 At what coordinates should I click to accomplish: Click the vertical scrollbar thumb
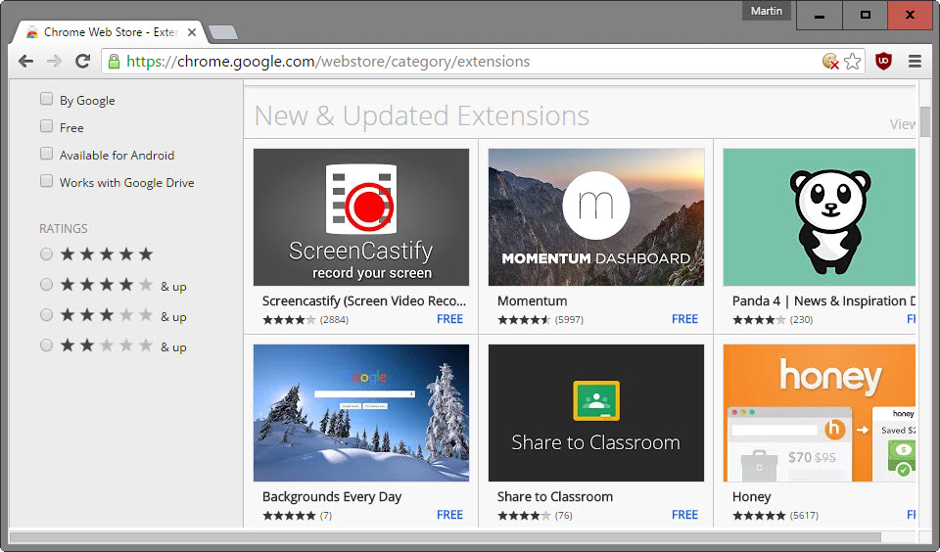[925, 121]
